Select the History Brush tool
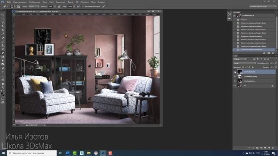Screen dimensions: 278x156 click(3, 49)
